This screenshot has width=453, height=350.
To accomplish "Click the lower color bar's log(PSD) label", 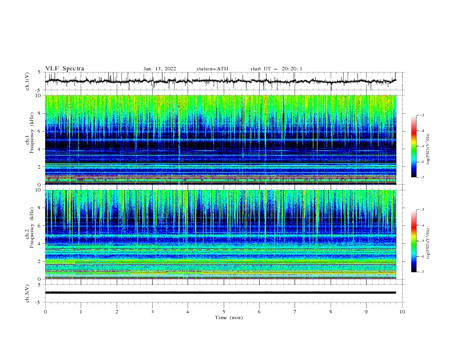I will [x=428, y=244].
